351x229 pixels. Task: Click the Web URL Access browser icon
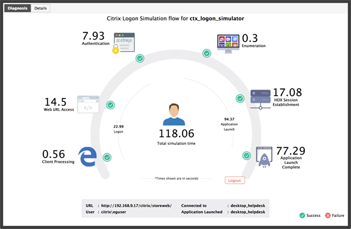pos(88,105)
